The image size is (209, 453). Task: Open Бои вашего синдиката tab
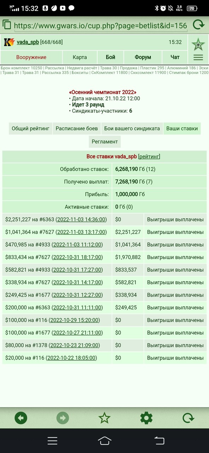(132, 128)
